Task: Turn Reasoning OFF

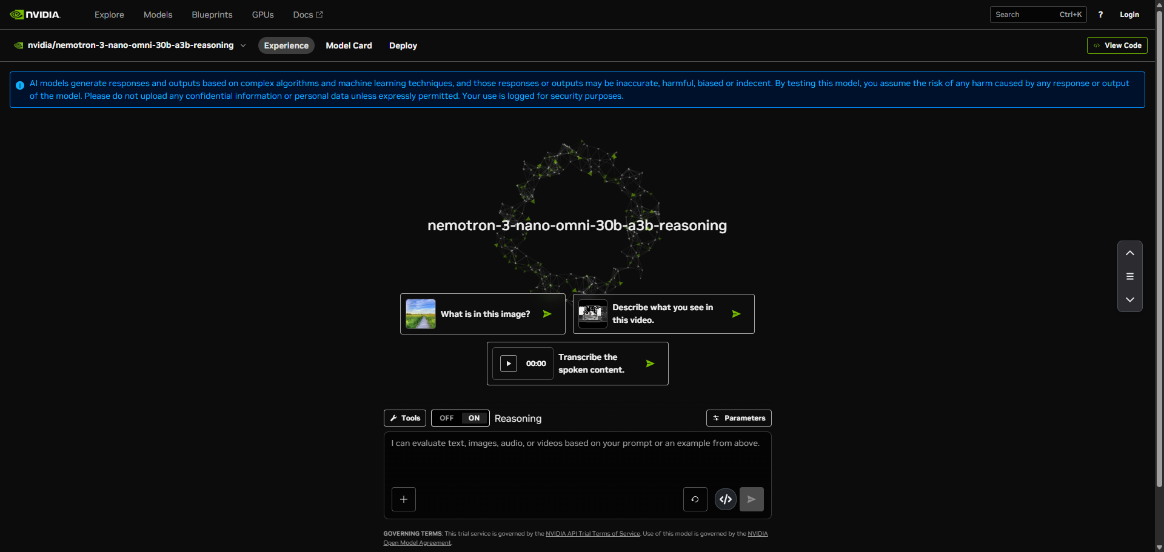Action: 447,418
